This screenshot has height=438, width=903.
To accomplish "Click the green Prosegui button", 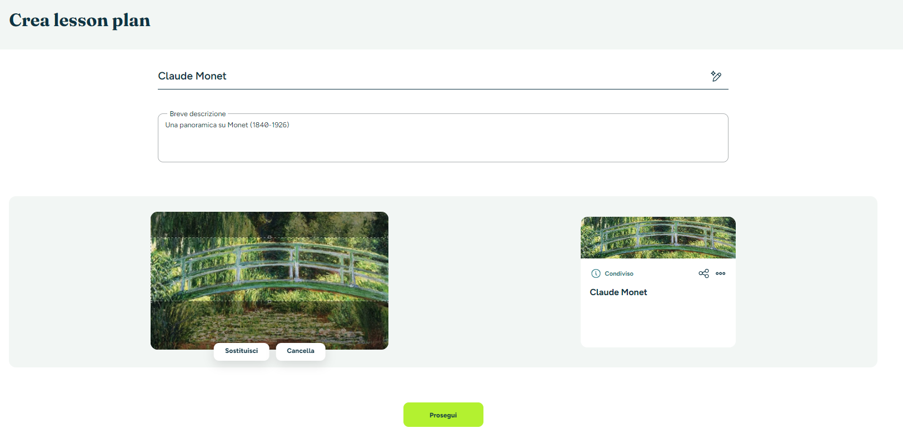I will (x=443, y=415).
